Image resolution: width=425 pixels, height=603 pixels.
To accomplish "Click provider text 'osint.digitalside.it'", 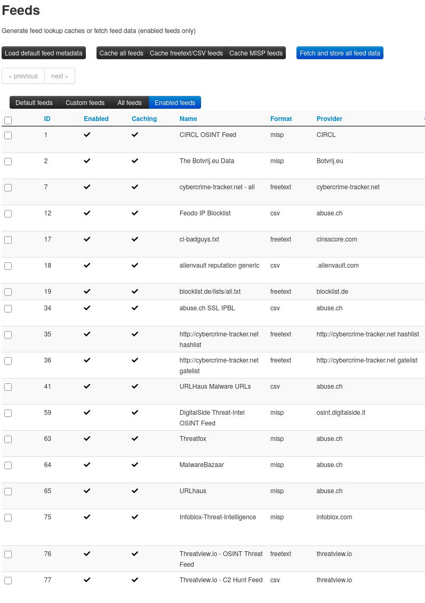I will coord(341,413).
